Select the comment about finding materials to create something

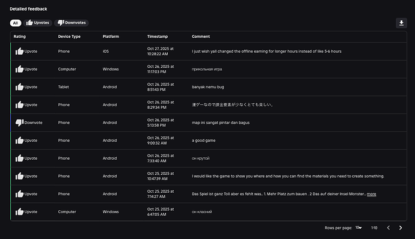[x=288, y=176]
